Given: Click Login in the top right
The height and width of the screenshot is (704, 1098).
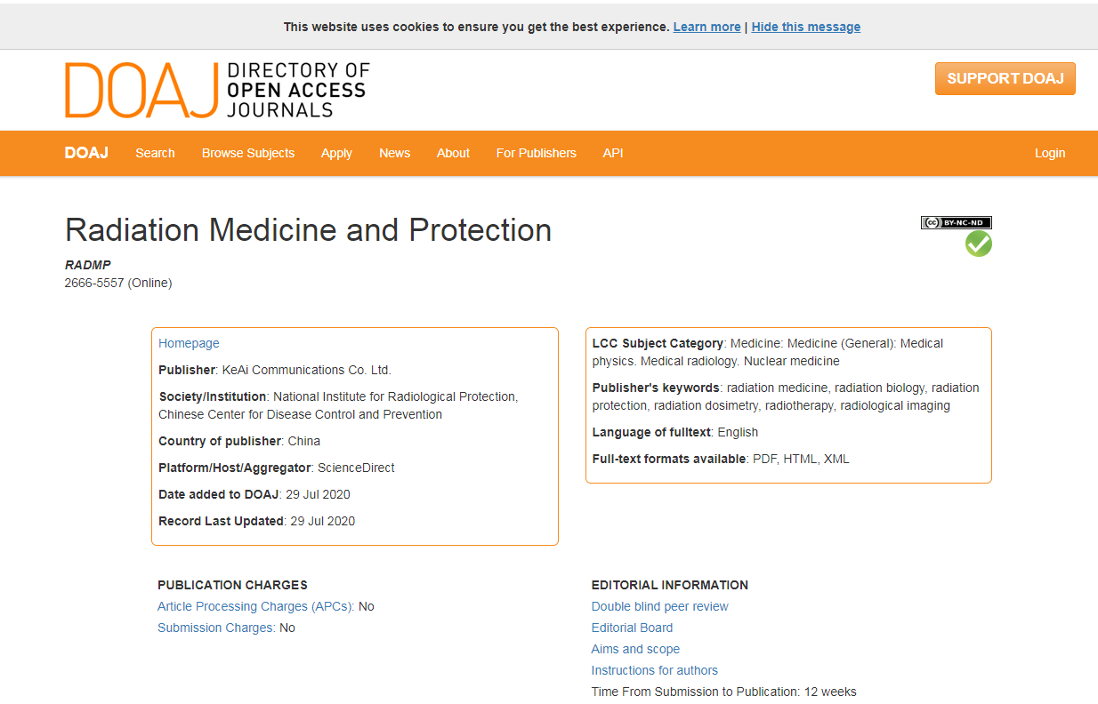Looking at the screenshot, I should coord(1049,153).
